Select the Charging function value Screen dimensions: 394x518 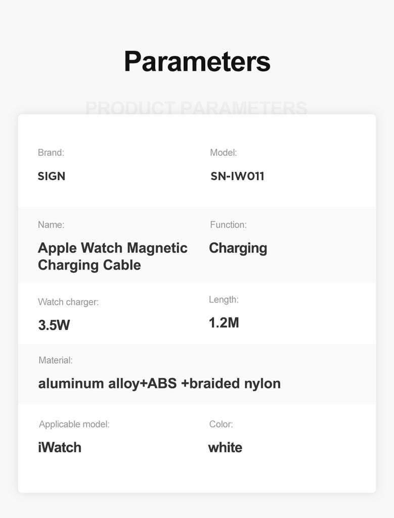238,248
